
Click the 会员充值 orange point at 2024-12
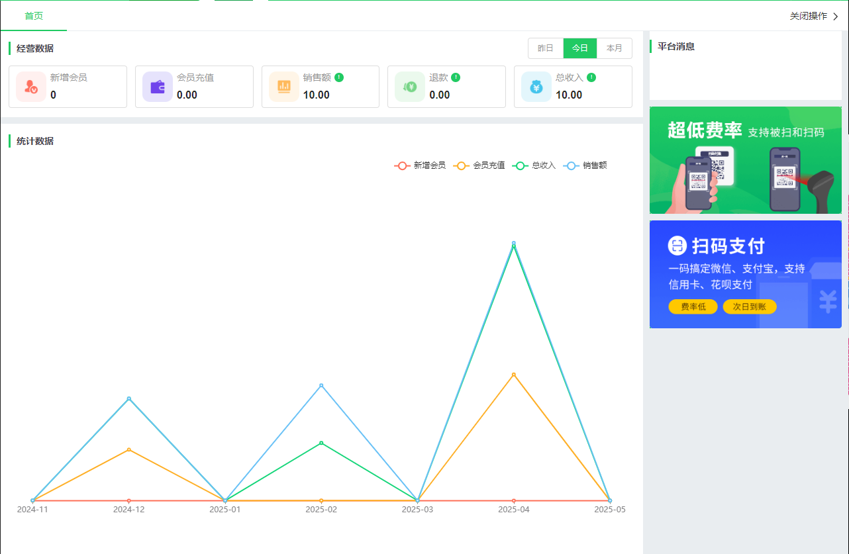pyautogui.click(x=128, y=449)
